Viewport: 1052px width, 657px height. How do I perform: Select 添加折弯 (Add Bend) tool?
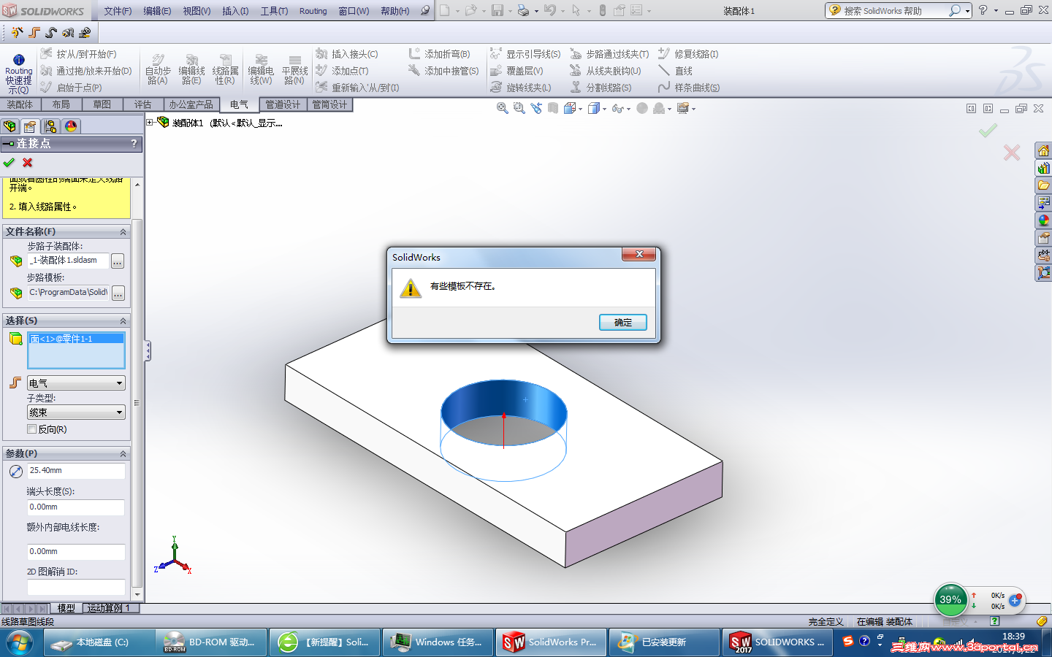tap(439, 54)
